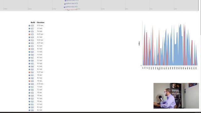Click the presenter webcam video thumbnail

point(176,96)
